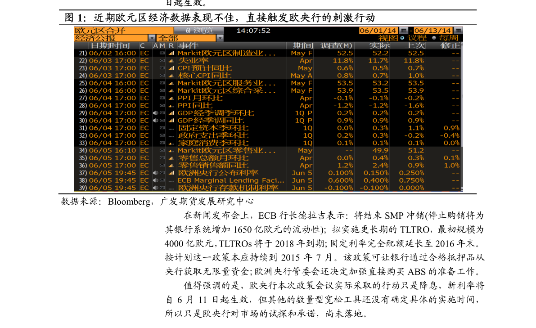The height and width of the screenshot is (328, 536).
Task: Open event Markit欧元区服务业 on row 25
Action: (x=226, y=83)
